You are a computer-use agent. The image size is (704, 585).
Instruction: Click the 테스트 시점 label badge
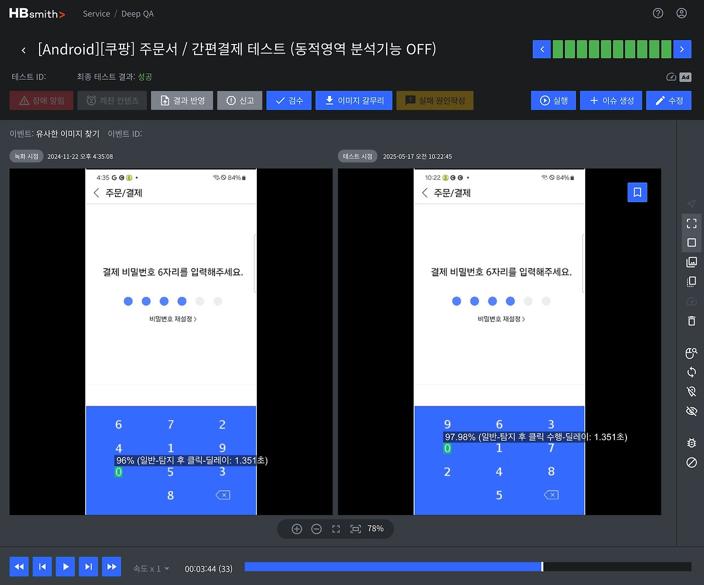(358, 156)
